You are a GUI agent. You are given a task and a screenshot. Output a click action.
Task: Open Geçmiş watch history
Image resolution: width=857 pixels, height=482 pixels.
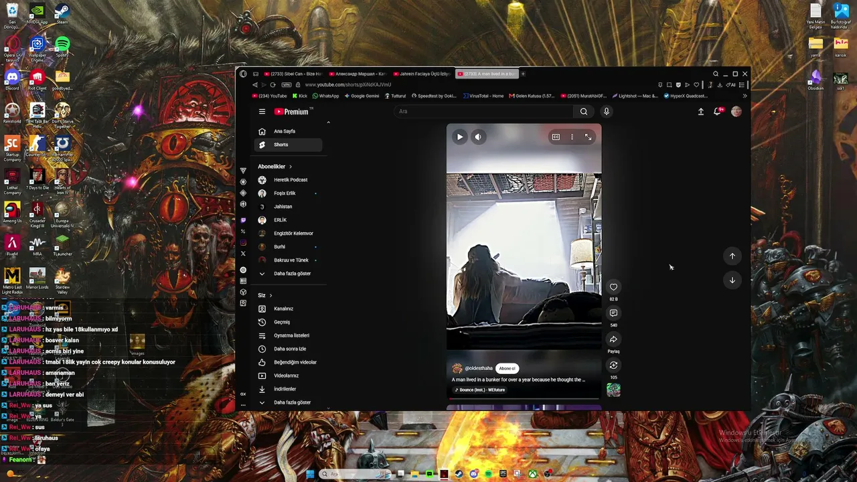[x=289, y=322]
